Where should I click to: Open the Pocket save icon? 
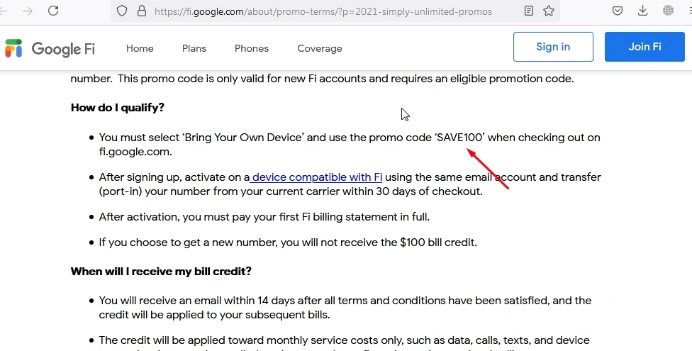point(618,11)
